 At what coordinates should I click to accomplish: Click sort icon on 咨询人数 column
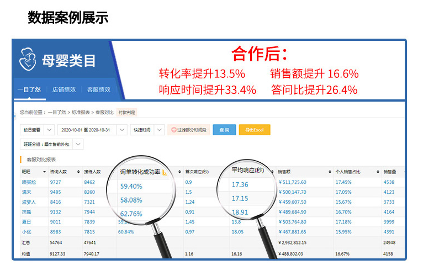pos(78,172)
